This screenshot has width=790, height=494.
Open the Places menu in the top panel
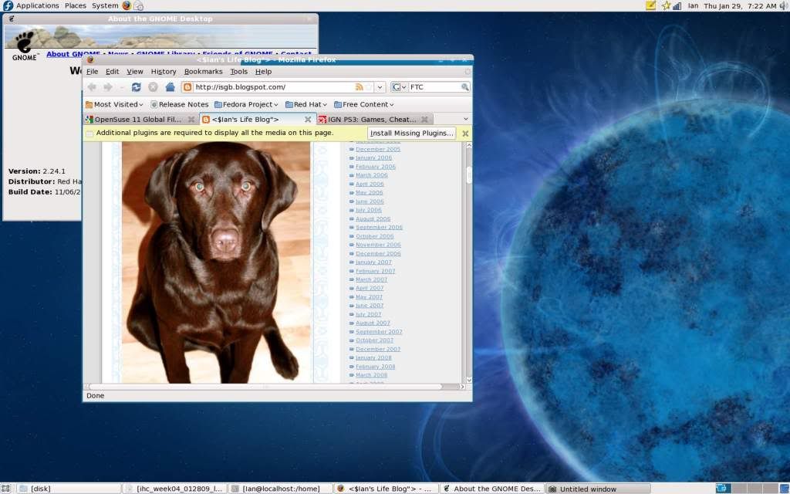[x=75, y=5]
